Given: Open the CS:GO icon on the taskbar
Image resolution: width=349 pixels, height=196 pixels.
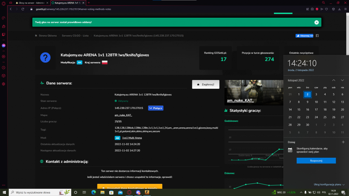Looking at the screenshot, I should click(x=147, y=193).
